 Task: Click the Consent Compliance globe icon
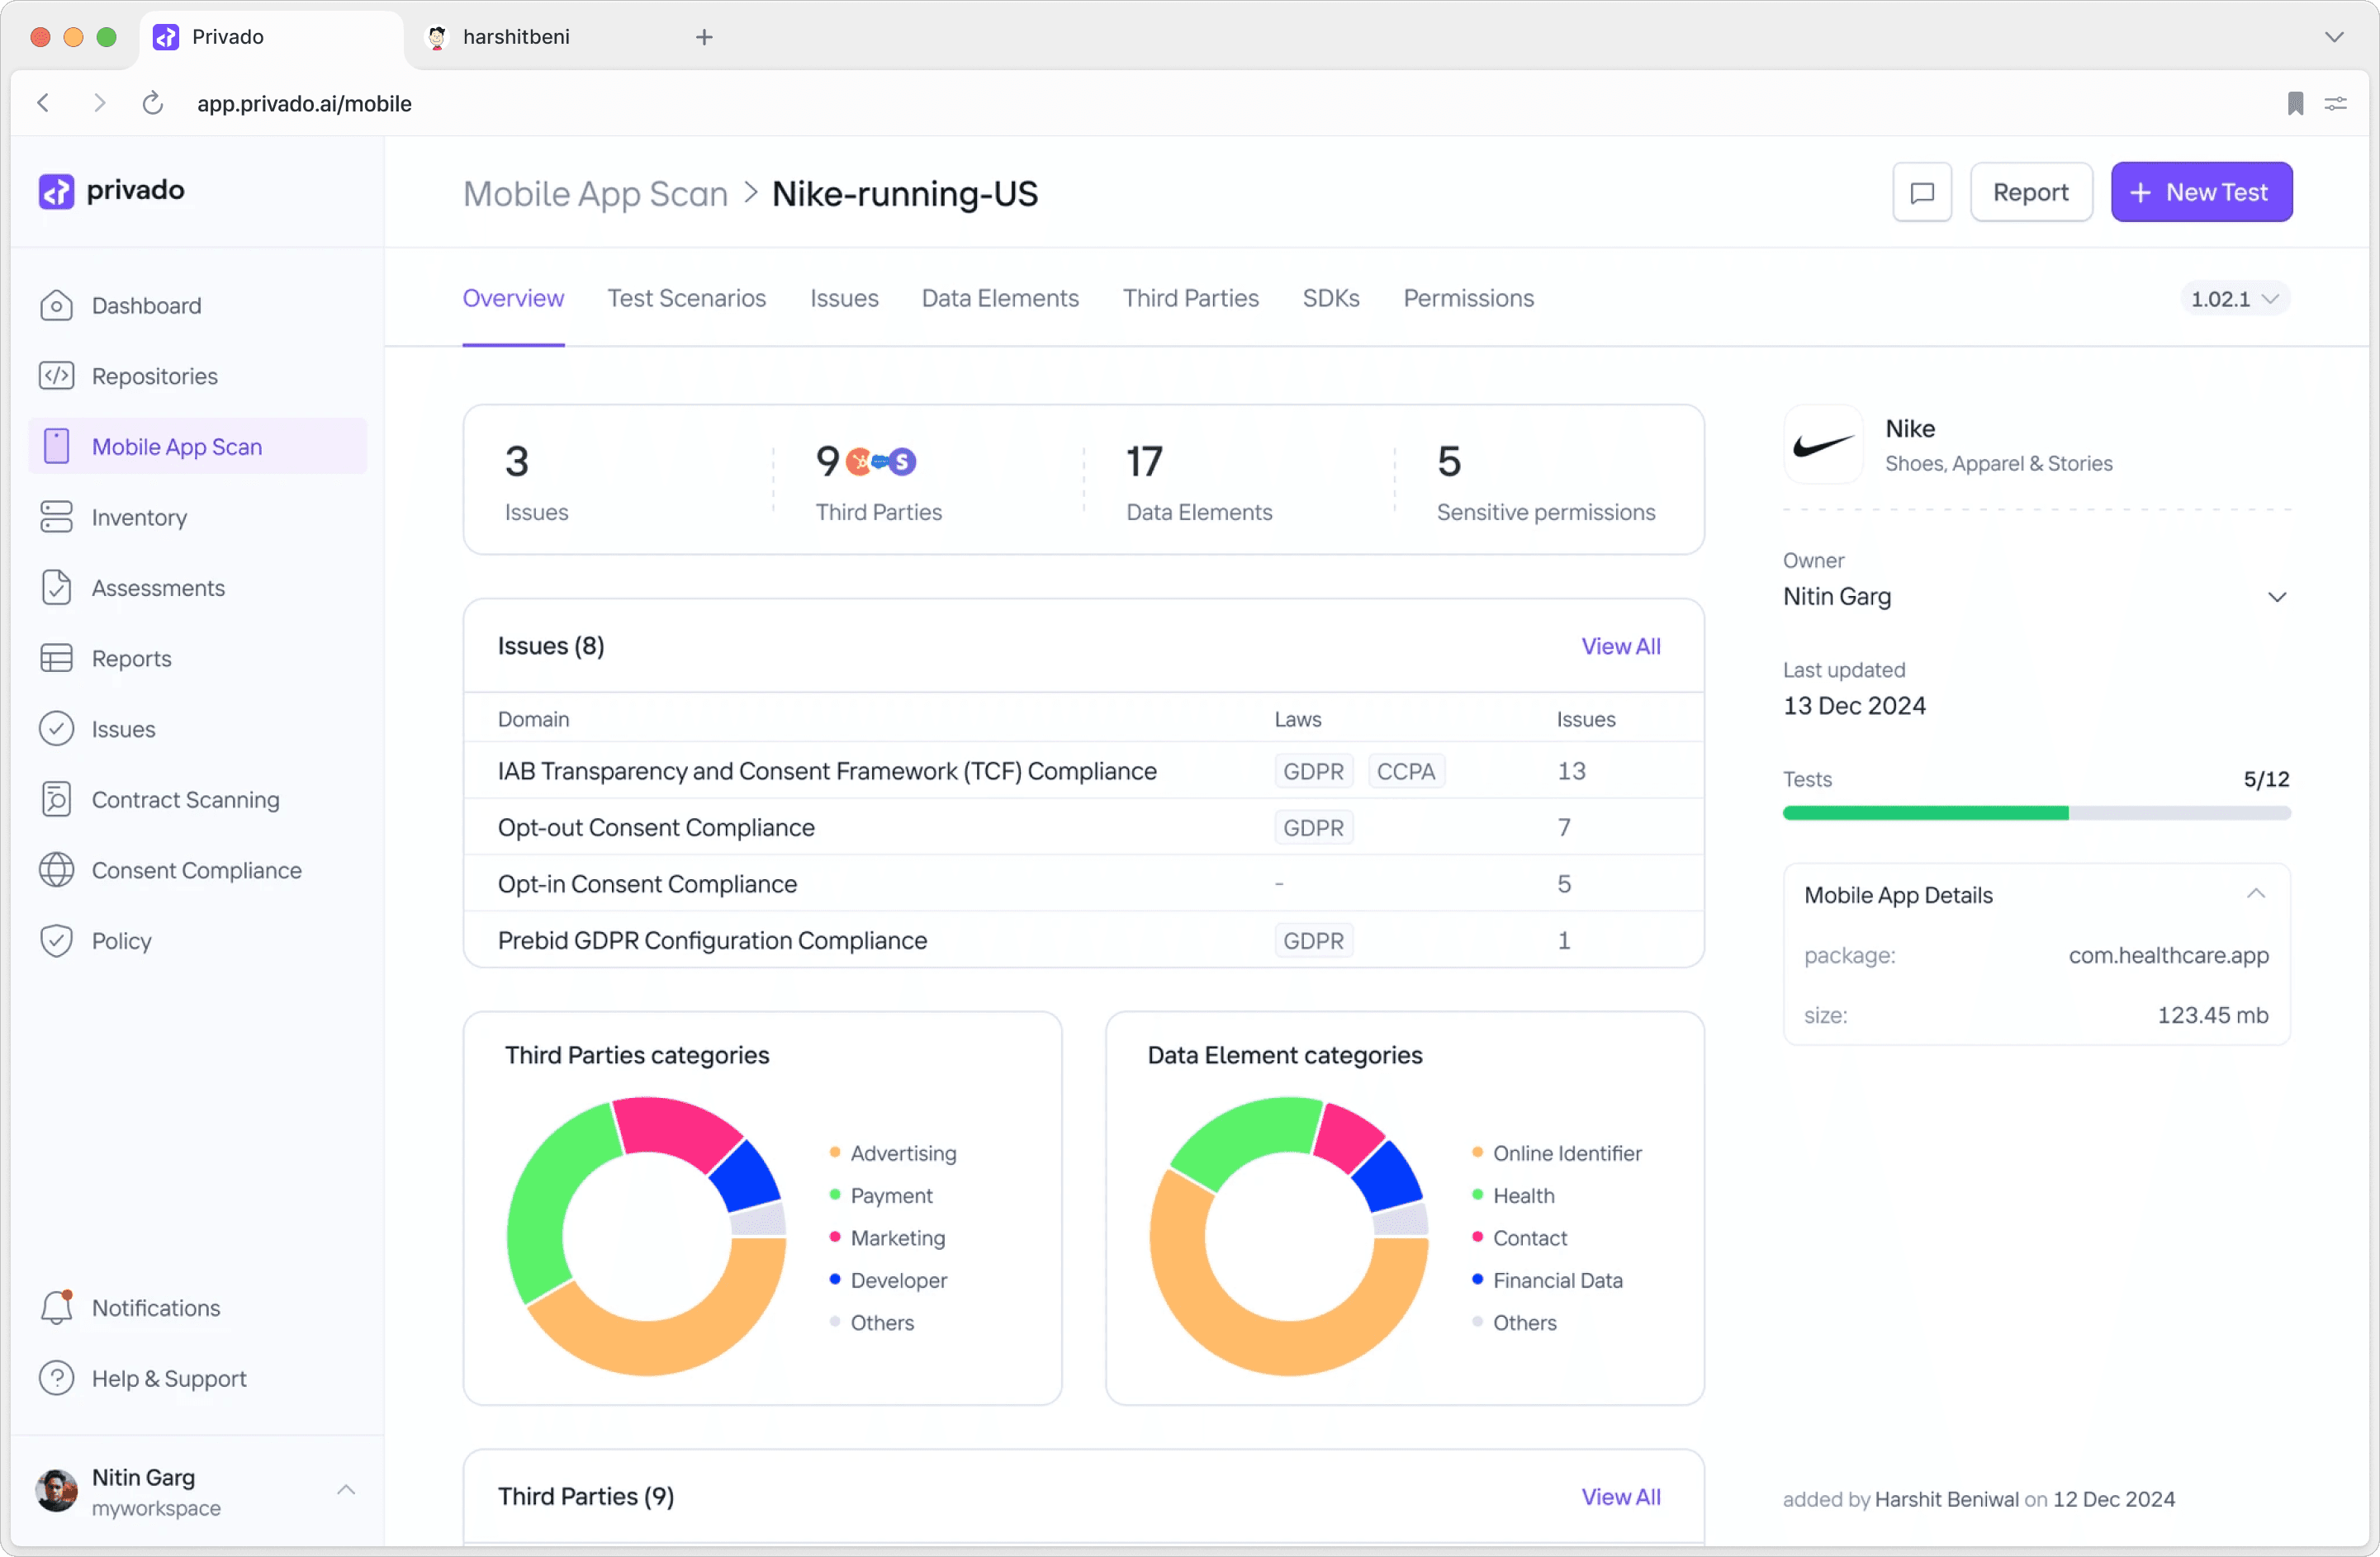(56, 870)
